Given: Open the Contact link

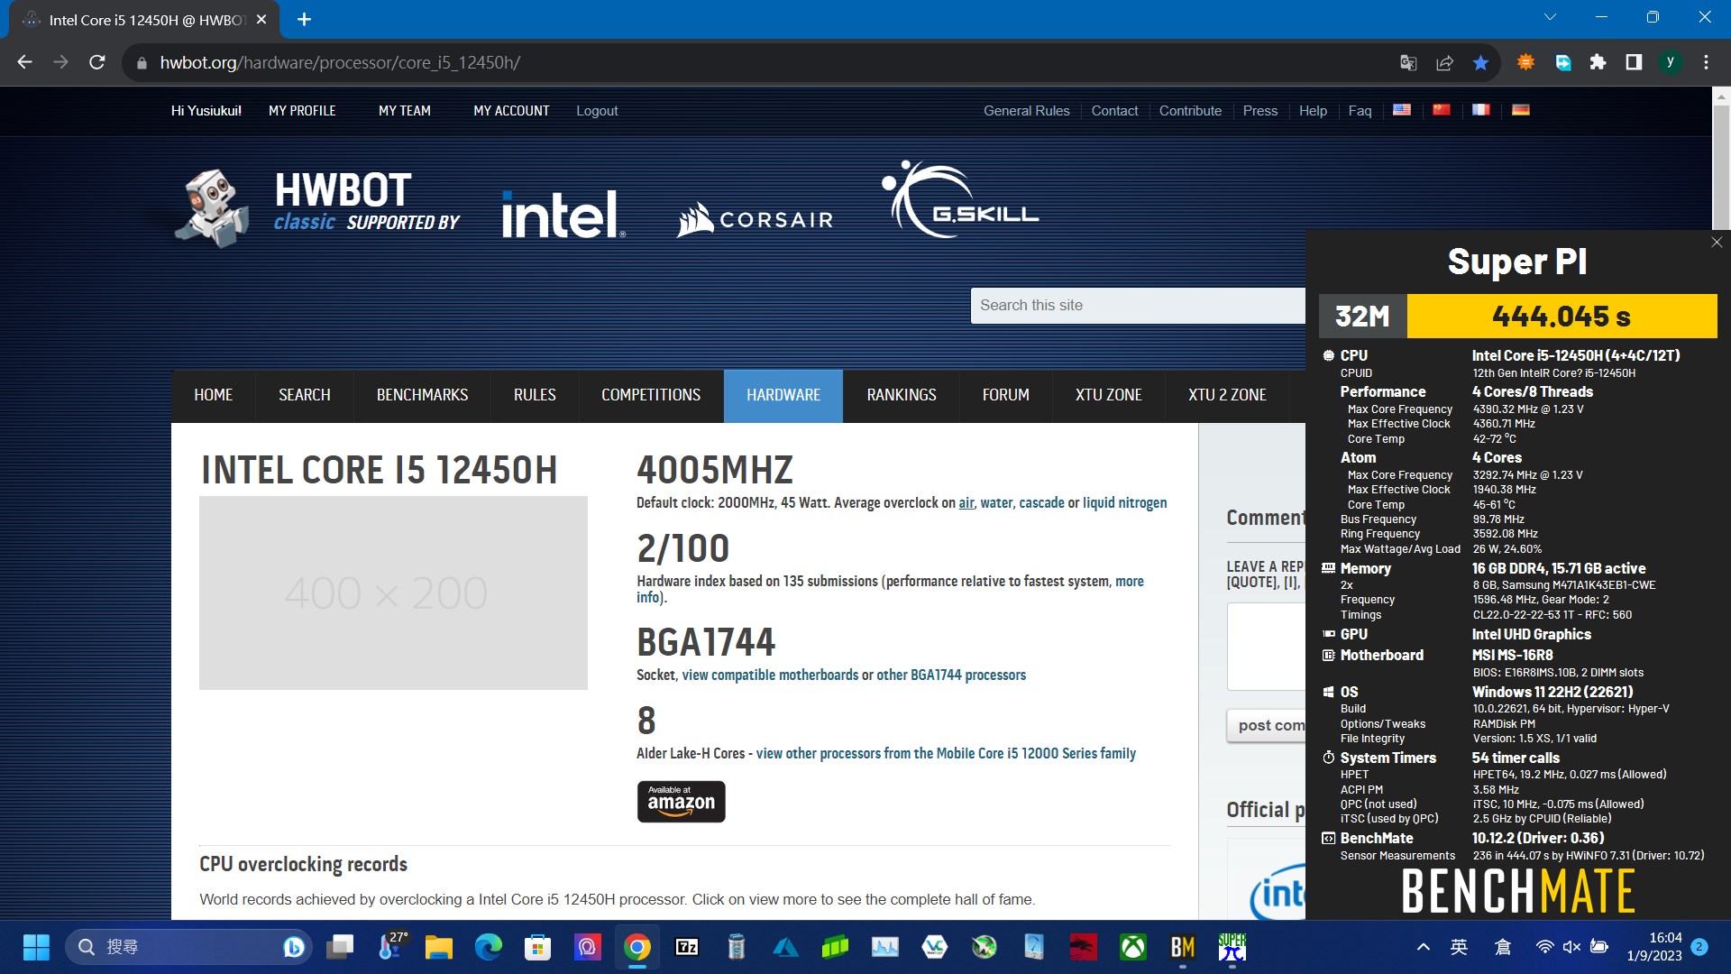Looking at the screenshot, I should click(1114, 111).
